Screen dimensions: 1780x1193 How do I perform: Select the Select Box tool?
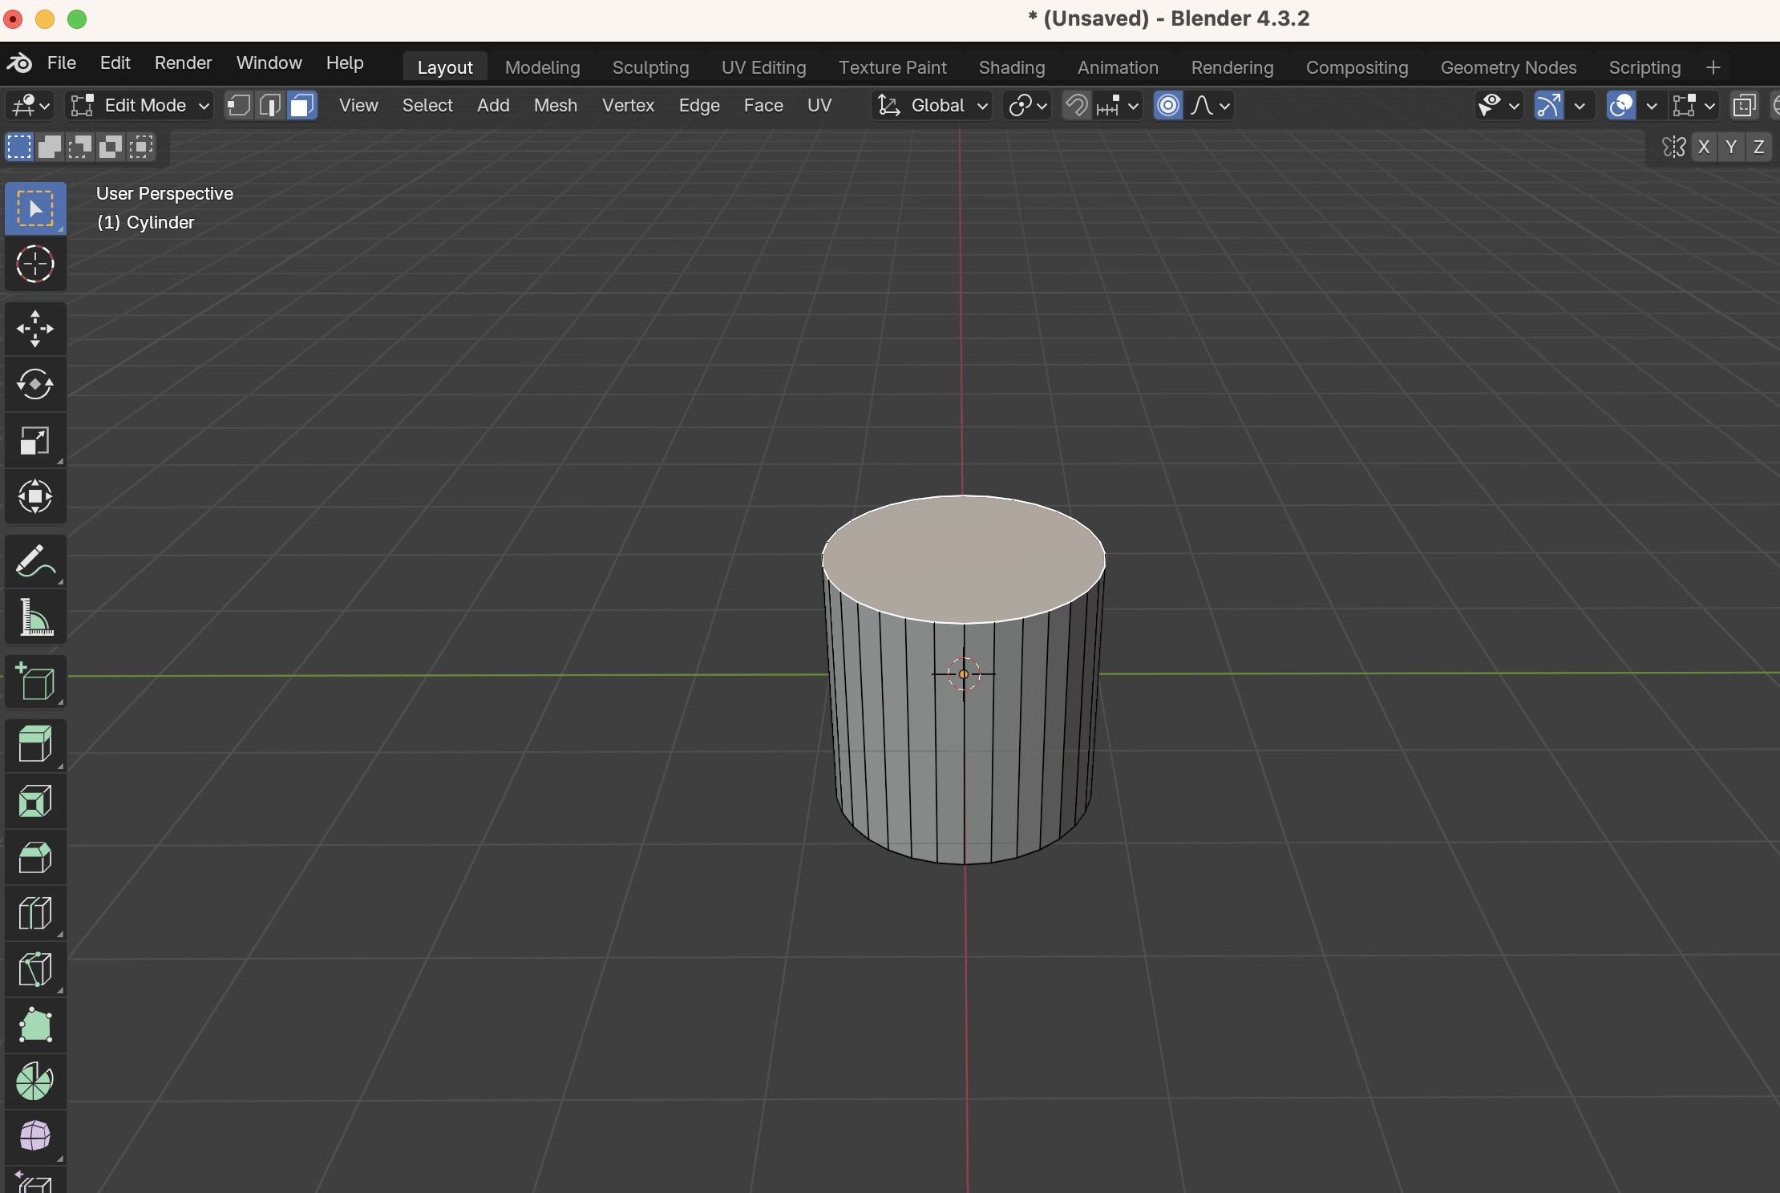35,208
